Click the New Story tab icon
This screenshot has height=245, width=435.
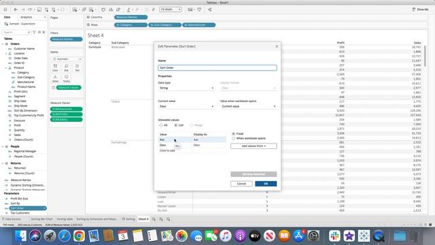point(168,219)
